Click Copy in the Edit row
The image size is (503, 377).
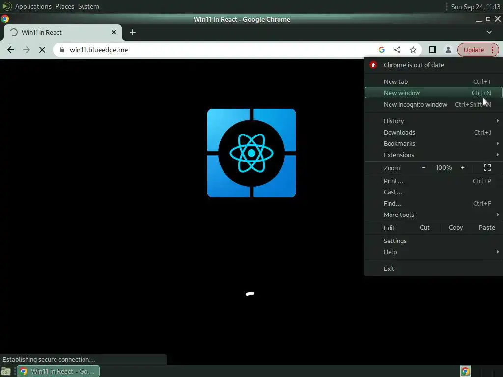coord(455,228)
